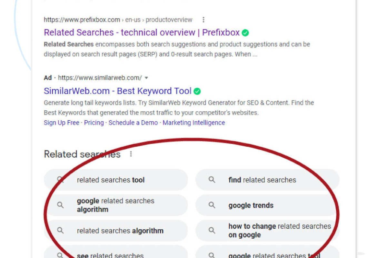Image resolution: width=387 pixels, height=258 pixels.
Task: Click the "Sign Up Free" sitelink
Action: click(61, 123)
